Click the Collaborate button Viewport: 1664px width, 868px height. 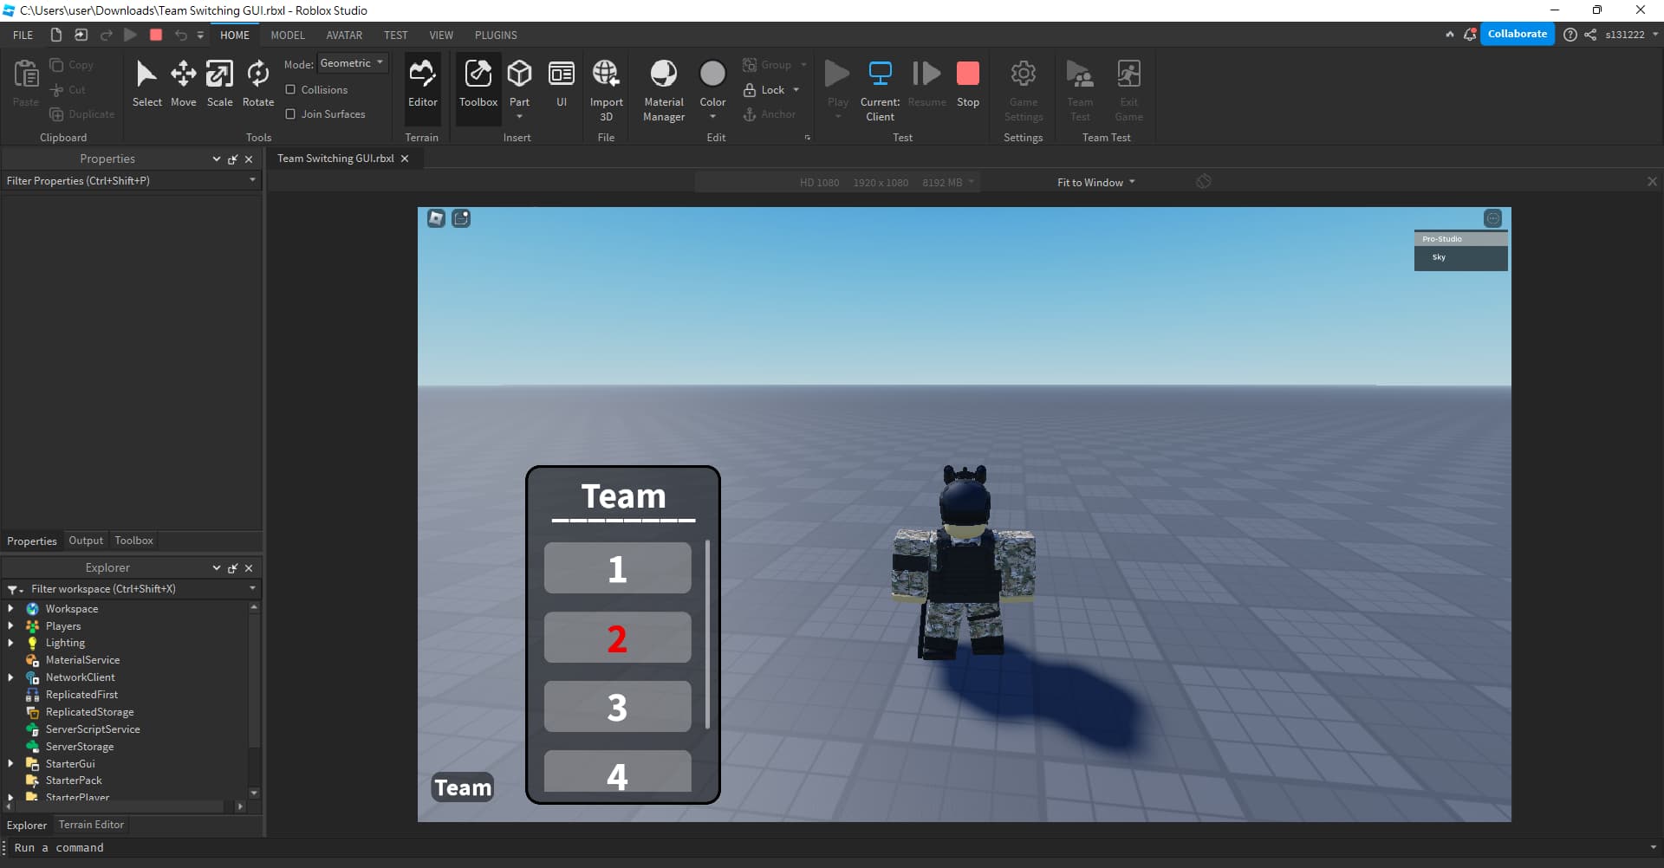[x=1518, y=33]
